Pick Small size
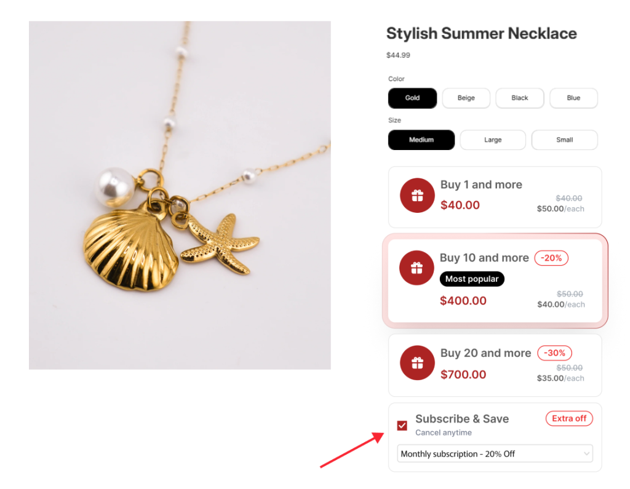 click(564, 140)
